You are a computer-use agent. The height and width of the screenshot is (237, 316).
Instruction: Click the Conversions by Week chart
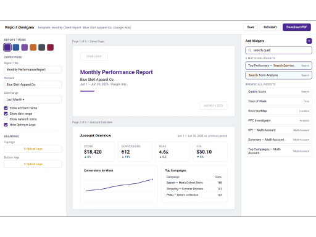click(x=119, y=184)
